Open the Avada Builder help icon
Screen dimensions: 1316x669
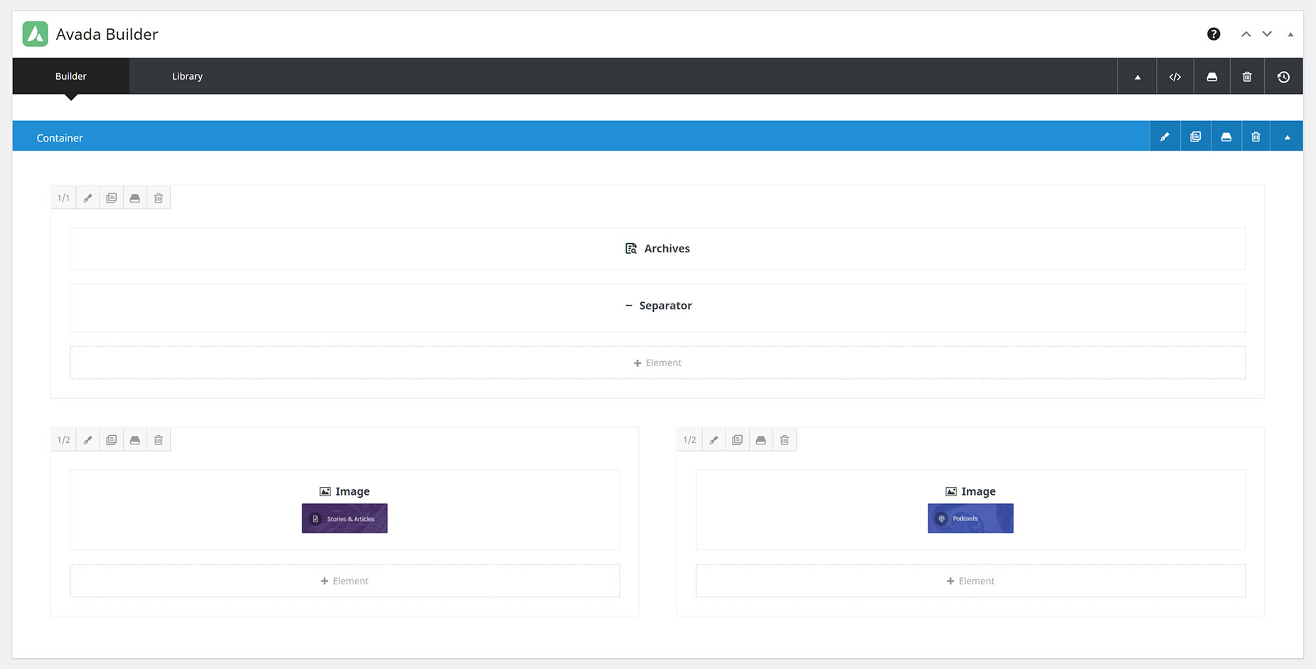tap(1214, 34)
